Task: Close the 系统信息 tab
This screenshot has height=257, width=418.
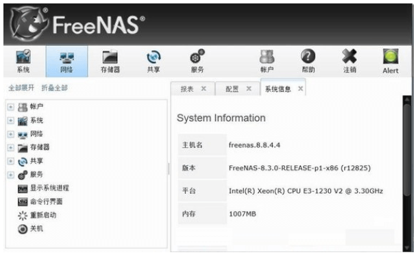Action: [x=300, y=88]
